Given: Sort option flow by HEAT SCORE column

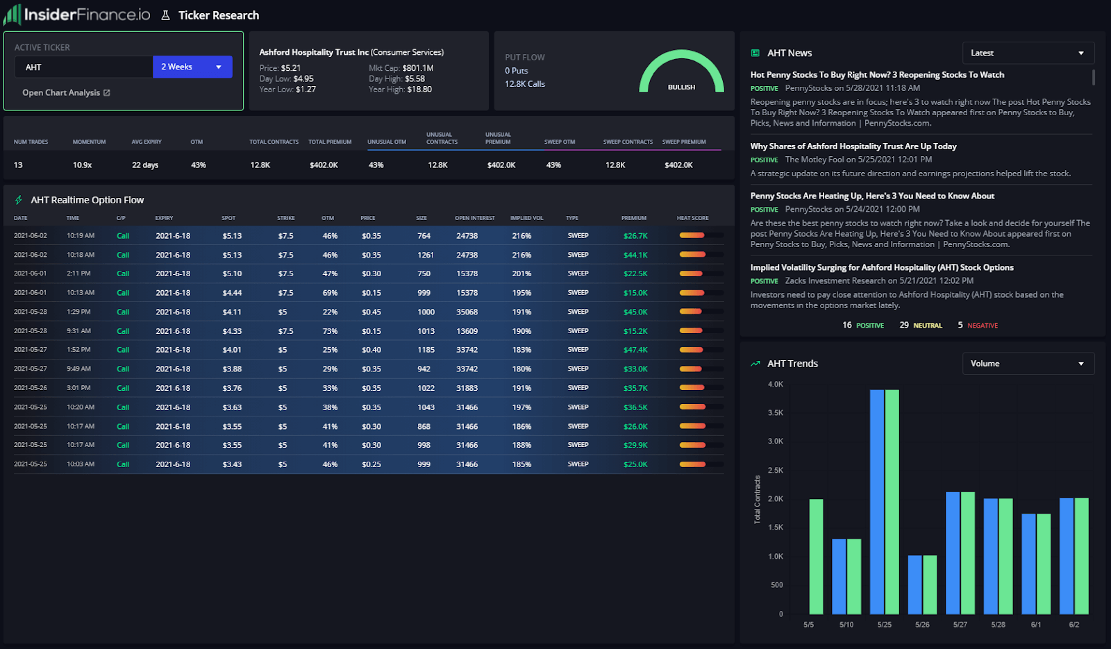Looking at the screenshot, I should point(693,218).
